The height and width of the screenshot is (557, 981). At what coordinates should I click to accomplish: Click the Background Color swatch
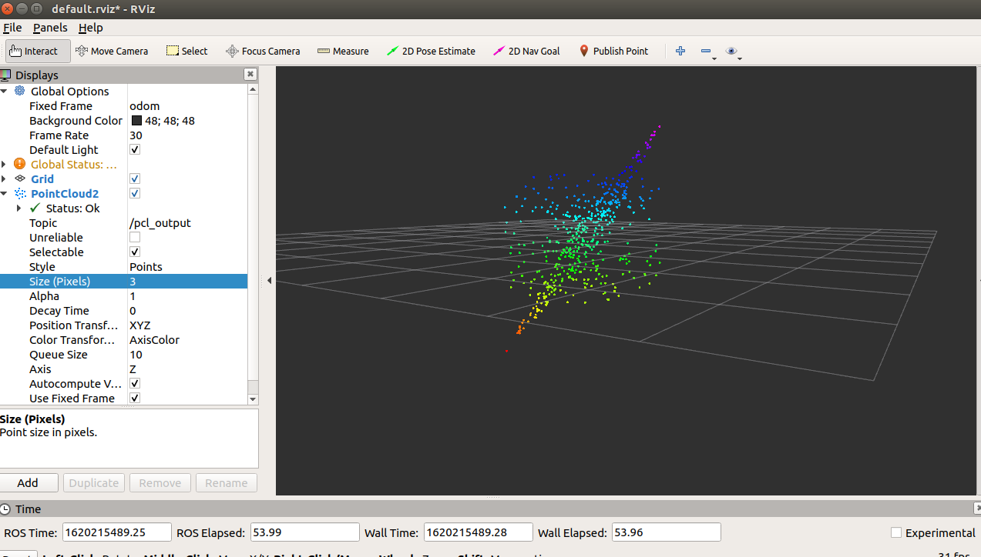[136, 120]
